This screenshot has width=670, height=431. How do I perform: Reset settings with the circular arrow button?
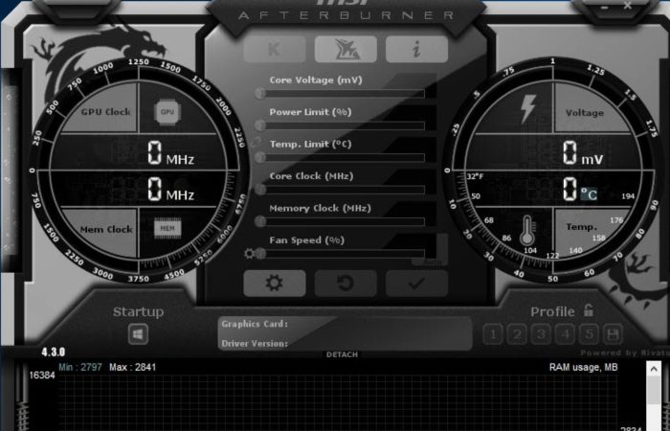point(346,284)
